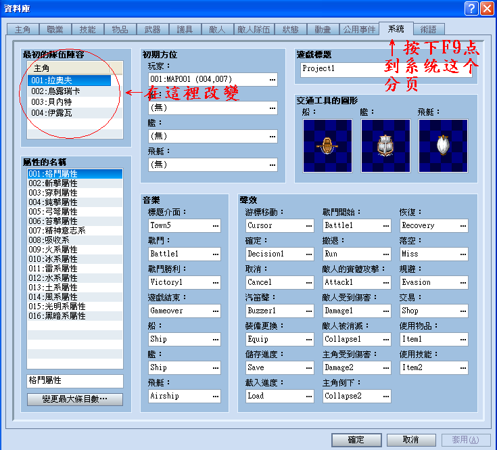Select attribute 008:吸收系
This screenshot has width=497, height=450.
click(75, 240)
